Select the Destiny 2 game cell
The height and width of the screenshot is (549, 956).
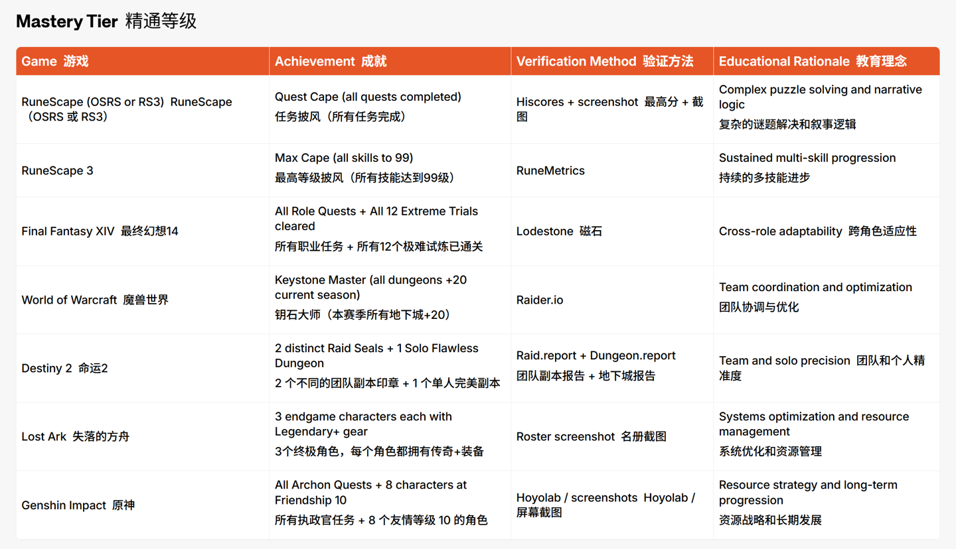click(143, 368)
